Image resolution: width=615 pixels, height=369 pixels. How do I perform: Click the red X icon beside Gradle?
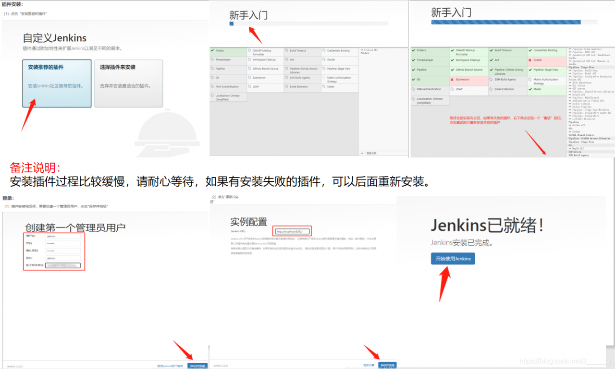531,60
